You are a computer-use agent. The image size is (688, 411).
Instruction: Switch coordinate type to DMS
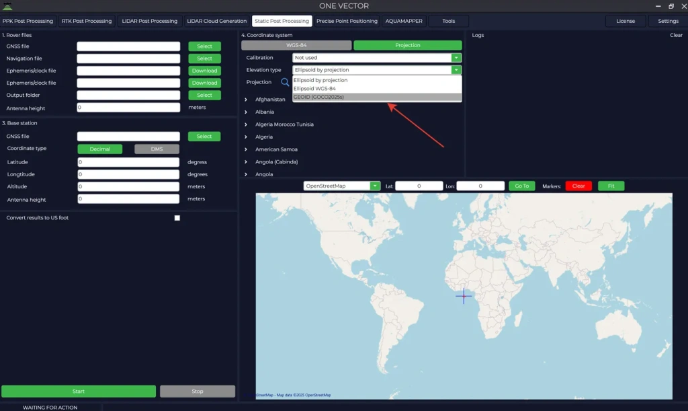[x=156, y=149]
